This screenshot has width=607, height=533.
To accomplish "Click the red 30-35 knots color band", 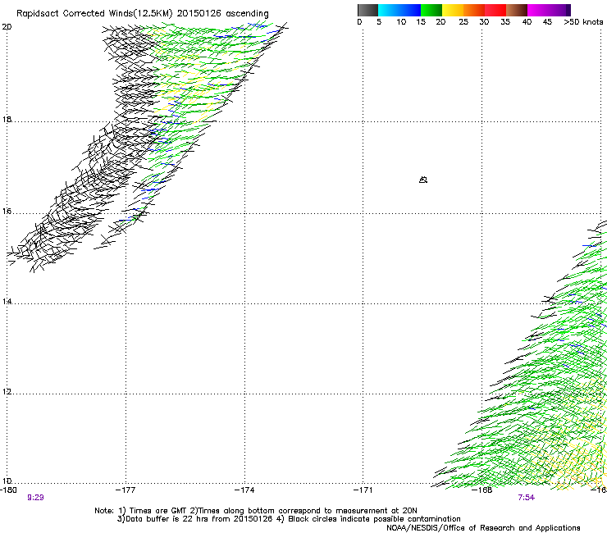I will pyautogui.click(x=495, y=10).
